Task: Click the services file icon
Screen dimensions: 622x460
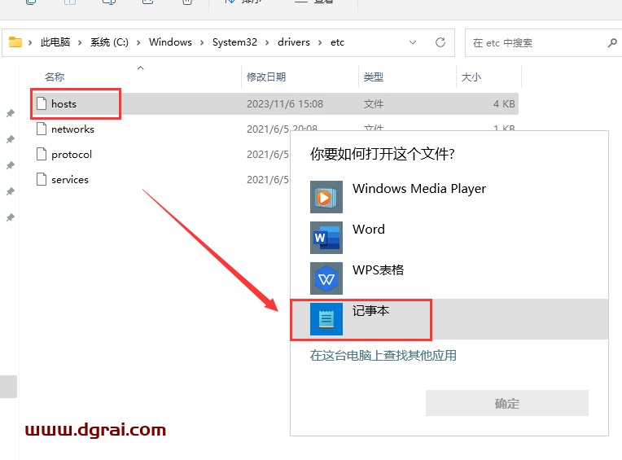Action: [42, 179]
